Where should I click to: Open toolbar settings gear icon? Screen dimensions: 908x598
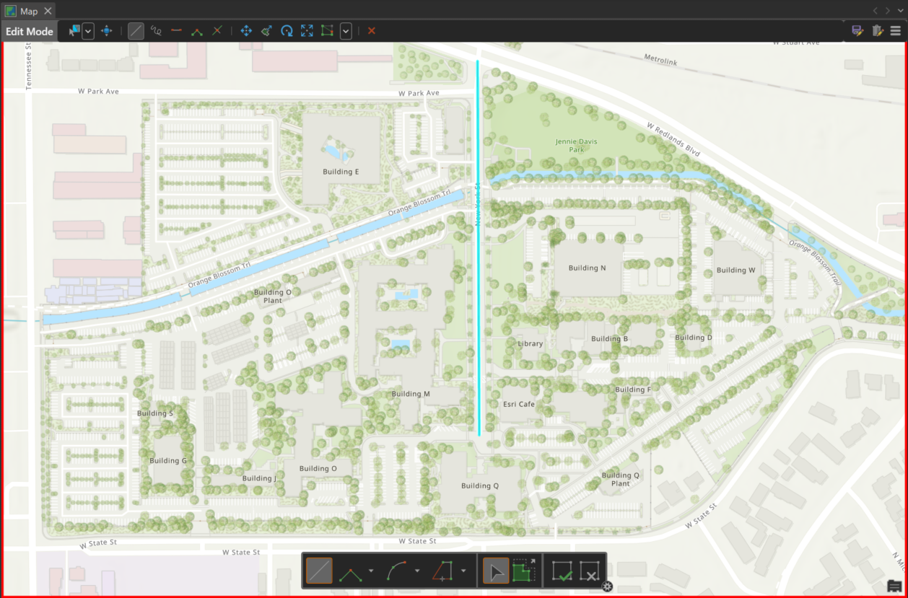click(608, 586)
